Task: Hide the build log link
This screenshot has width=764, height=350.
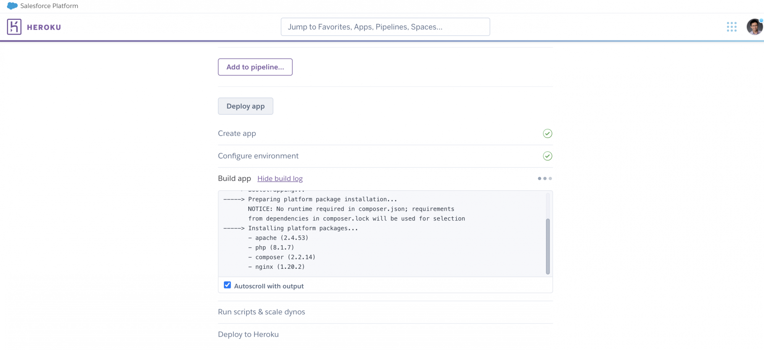Action: click(280, 178)
